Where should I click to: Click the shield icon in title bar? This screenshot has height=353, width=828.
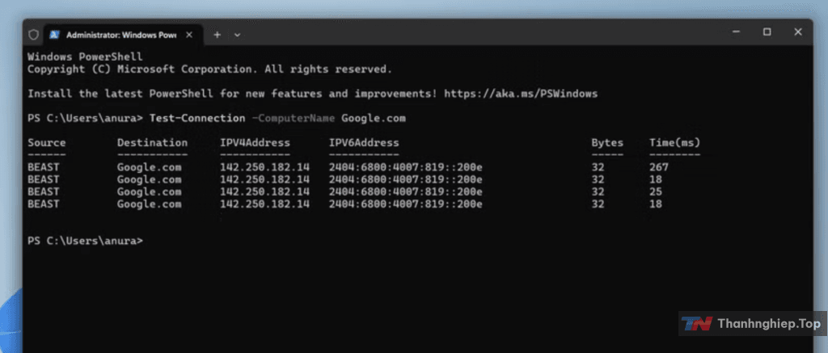(33, 35)
